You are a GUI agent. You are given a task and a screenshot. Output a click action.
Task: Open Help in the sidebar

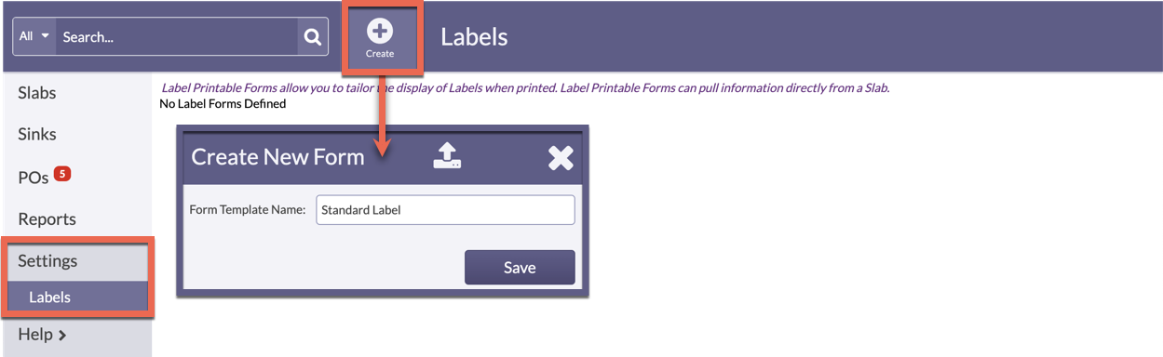click(x=35, y=335)
